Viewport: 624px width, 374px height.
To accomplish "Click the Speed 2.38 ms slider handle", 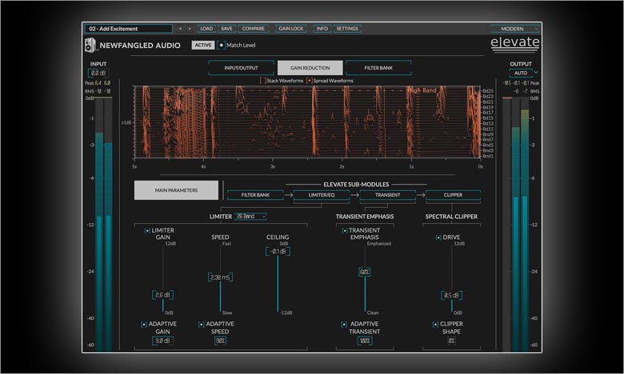I will (x=220, y=277).
